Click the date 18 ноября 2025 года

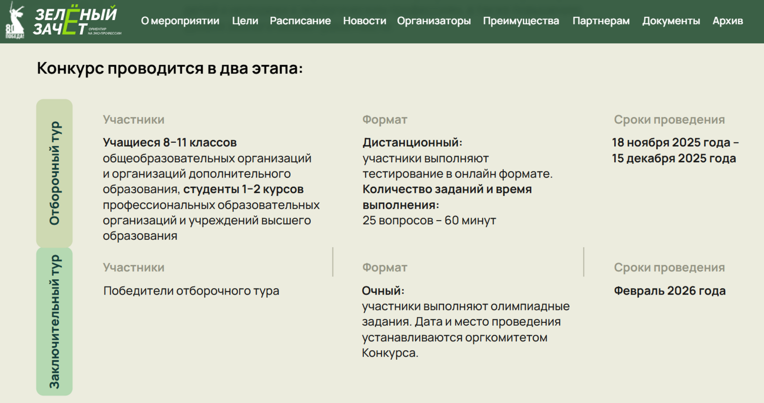point(671,143)
